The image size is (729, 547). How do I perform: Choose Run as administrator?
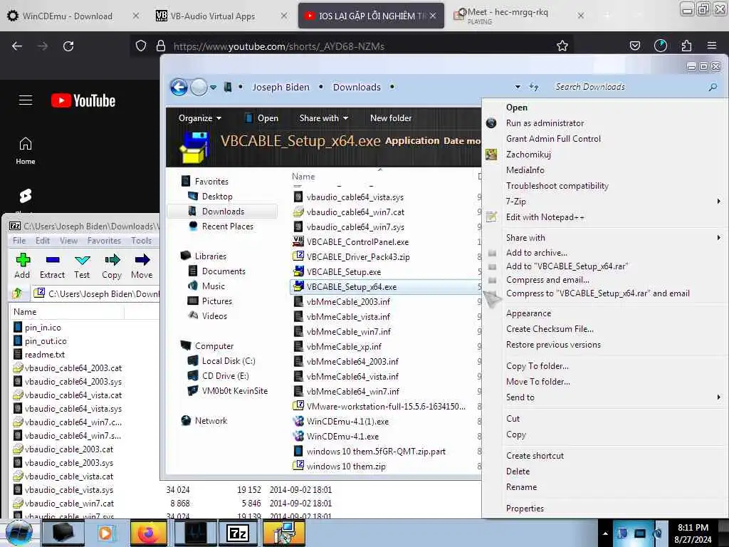coord(545,123)
